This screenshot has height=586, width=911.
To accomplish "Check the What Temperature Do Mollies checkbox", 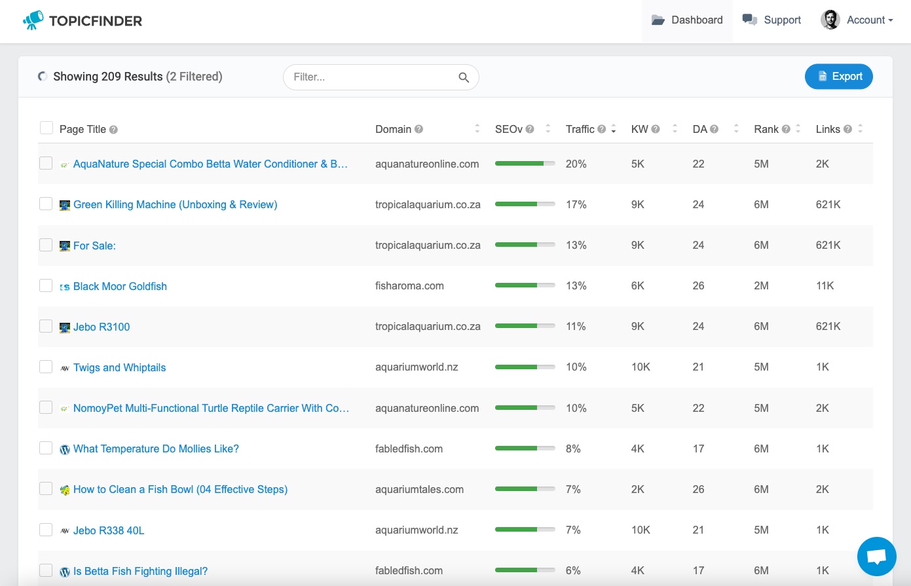I will click(x=46, y=447).
